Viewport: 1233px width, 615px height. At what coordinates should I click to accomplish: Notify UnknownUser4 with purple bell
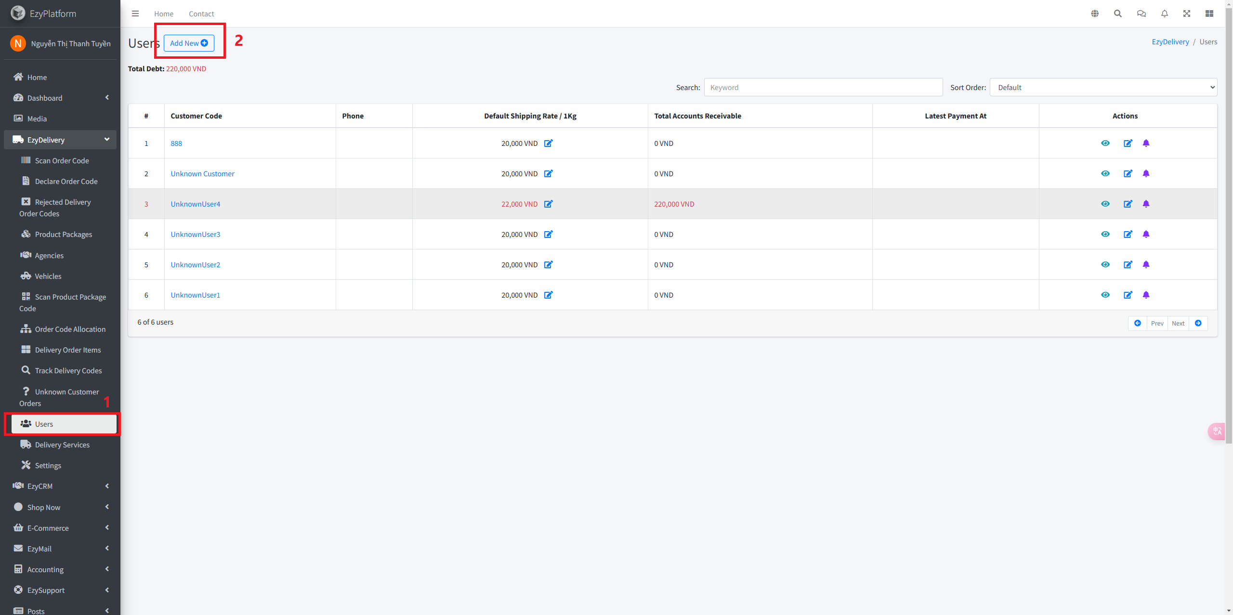(1146, 204)
